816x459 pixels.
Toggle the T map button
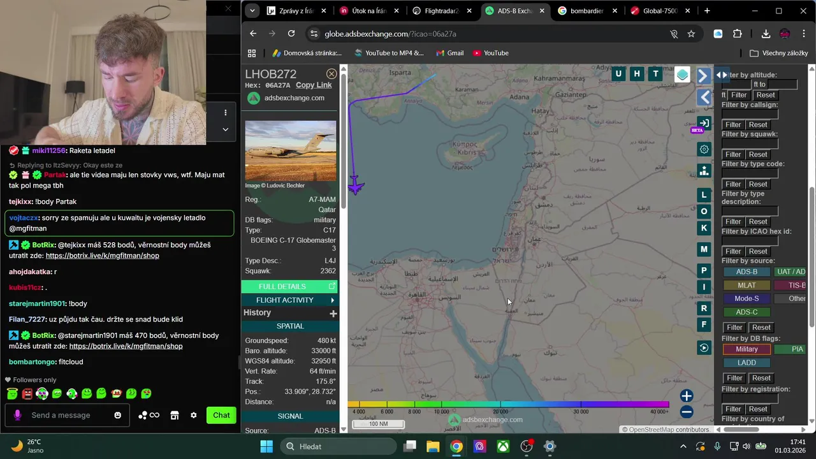[655, 74]
